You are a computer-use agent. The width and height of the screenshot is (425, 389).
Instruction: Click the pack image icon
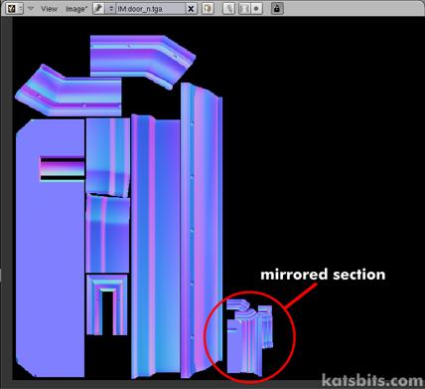pyautogui.click(x=208, y=9)
